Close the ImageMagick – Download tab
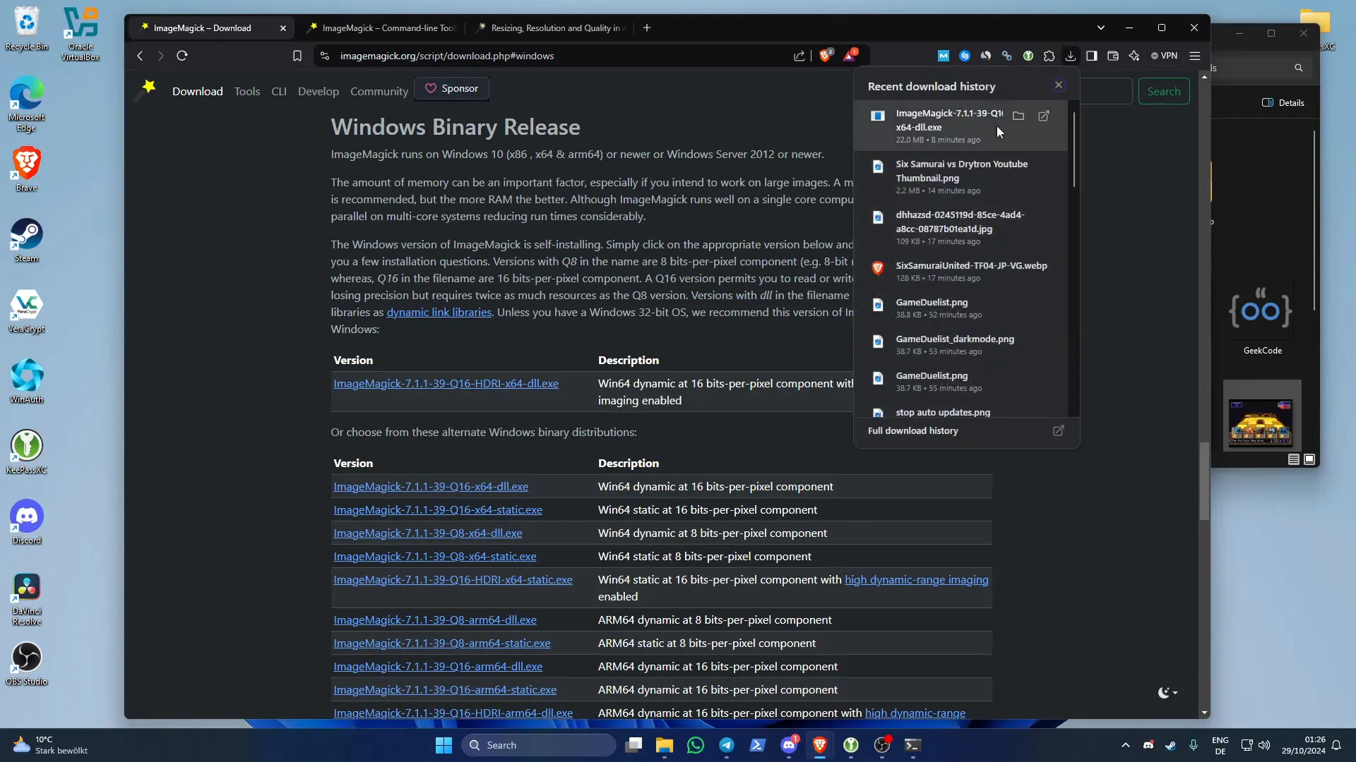This screenshot has width=1356, height=762. (x=283, y=28)
